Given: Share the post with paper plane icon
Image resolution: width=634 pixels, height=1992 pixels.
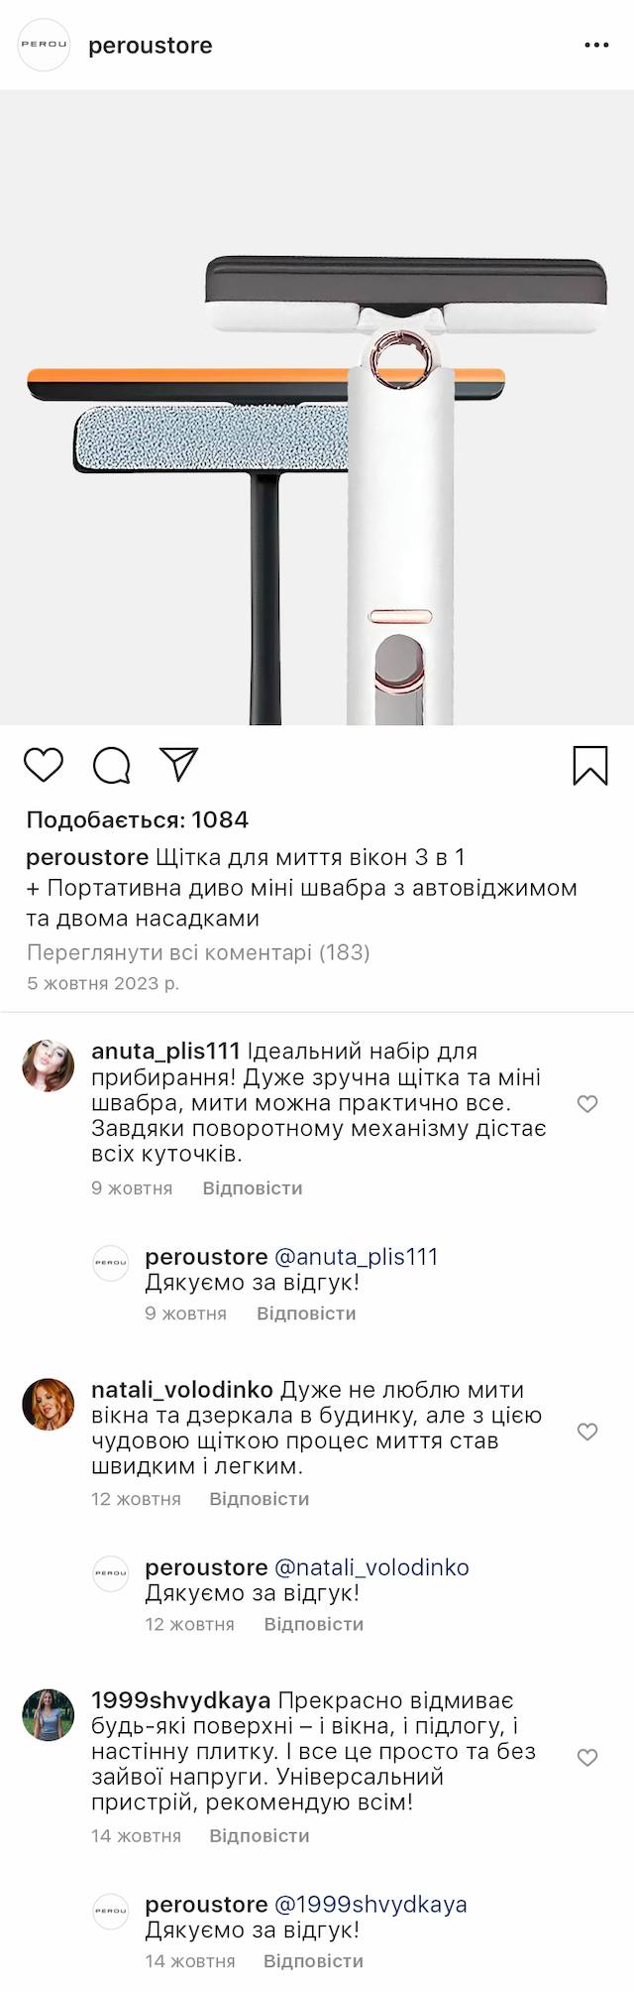Looking at the screenshot, I should coord(179,764).
